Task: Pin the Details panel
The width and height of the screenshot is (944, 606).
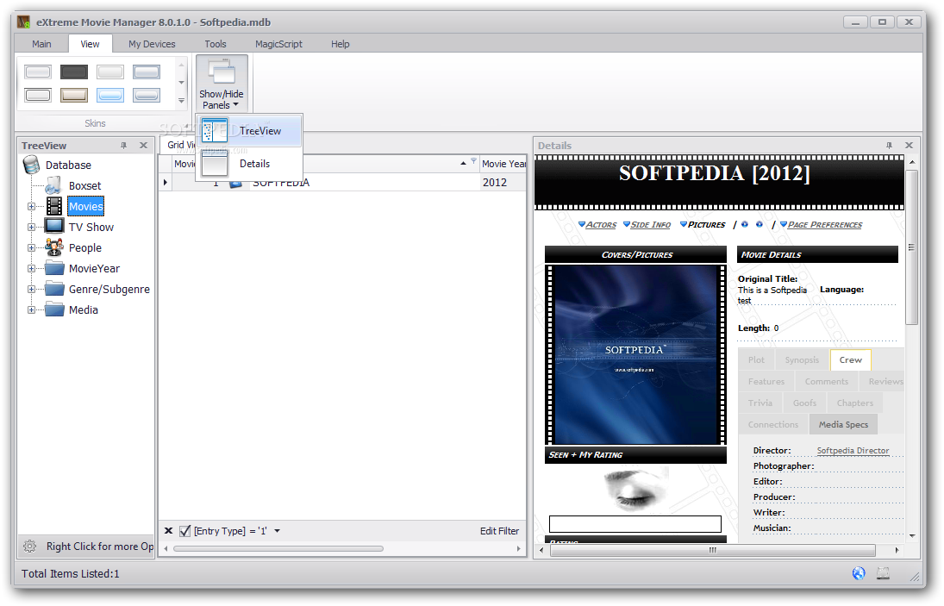Action: pos(889,146)
